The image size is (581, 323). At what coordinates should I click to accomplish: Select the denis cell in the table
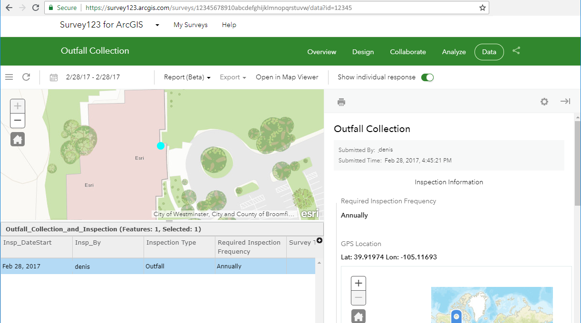[108, 266]
